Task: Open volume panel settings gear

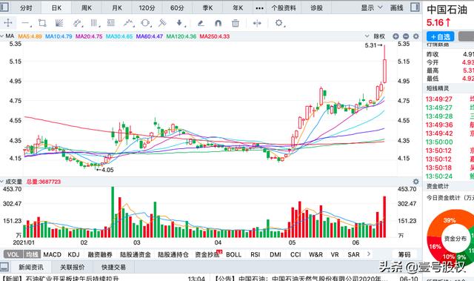Action: pyautogui.click(x=416, y=182)
